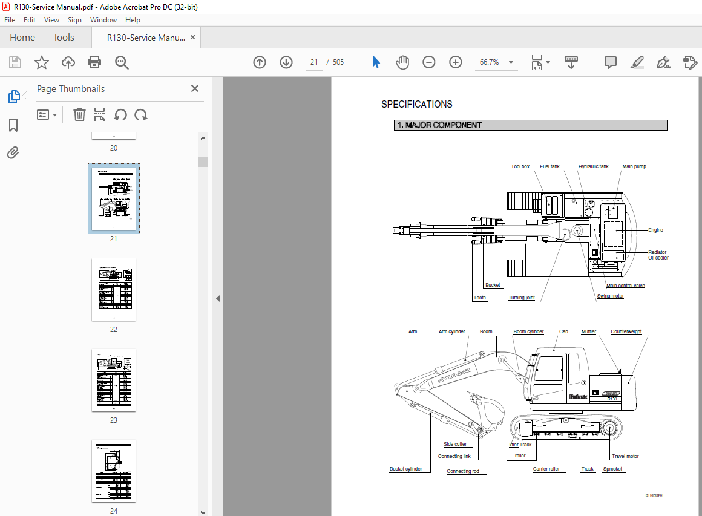Add a comment with note icon

tap(610, 62)
